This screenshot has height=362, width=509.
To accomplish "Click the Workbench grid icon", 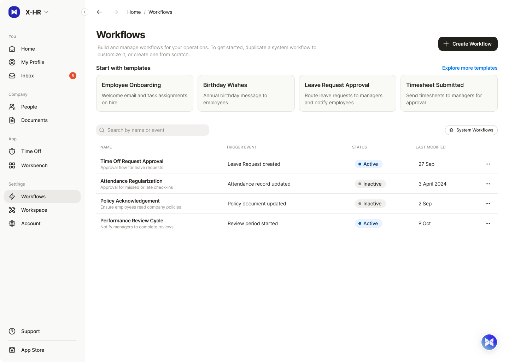I will coord(12,165).
